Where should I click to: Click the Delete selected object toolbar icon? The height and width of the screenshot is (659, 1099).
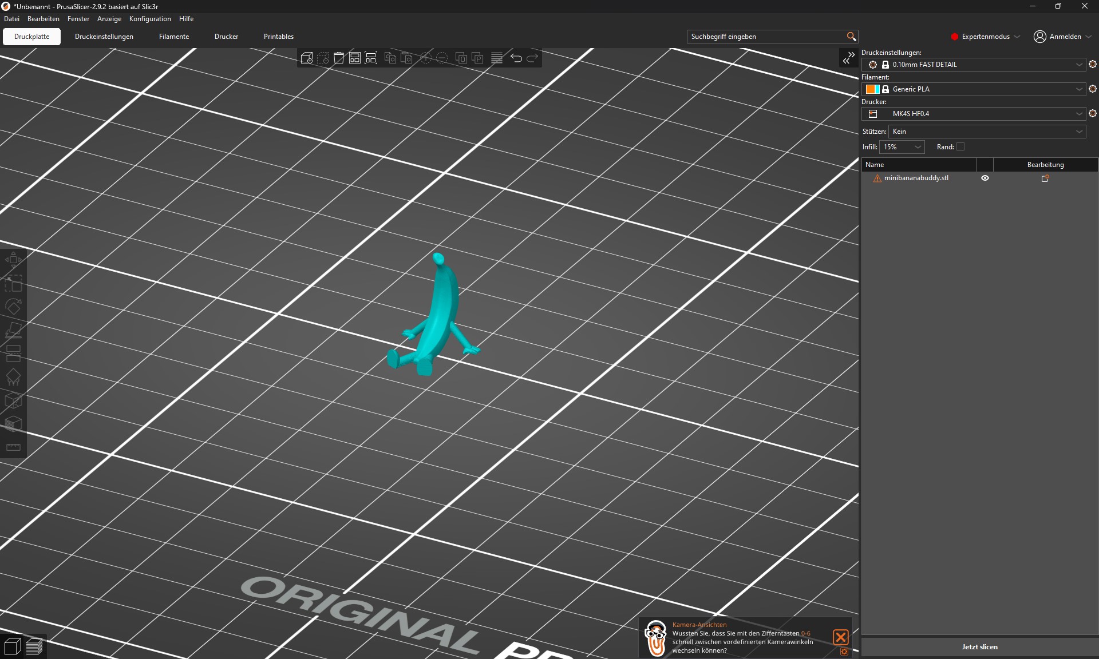click(323, 58)
